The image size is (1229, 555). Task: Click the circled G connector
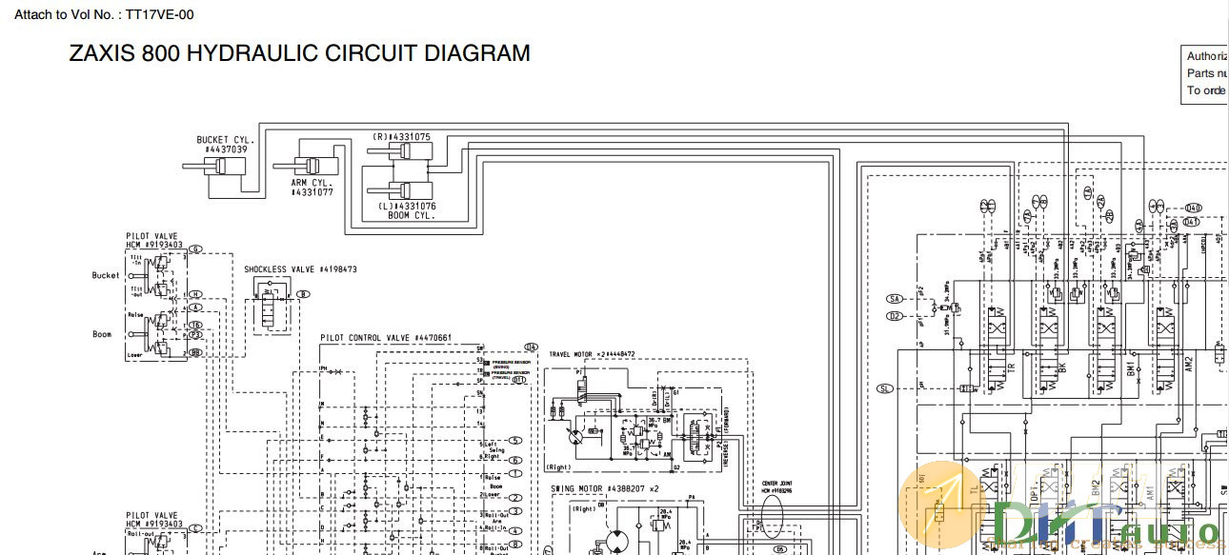pyautogui.click(x=194, y=249)
